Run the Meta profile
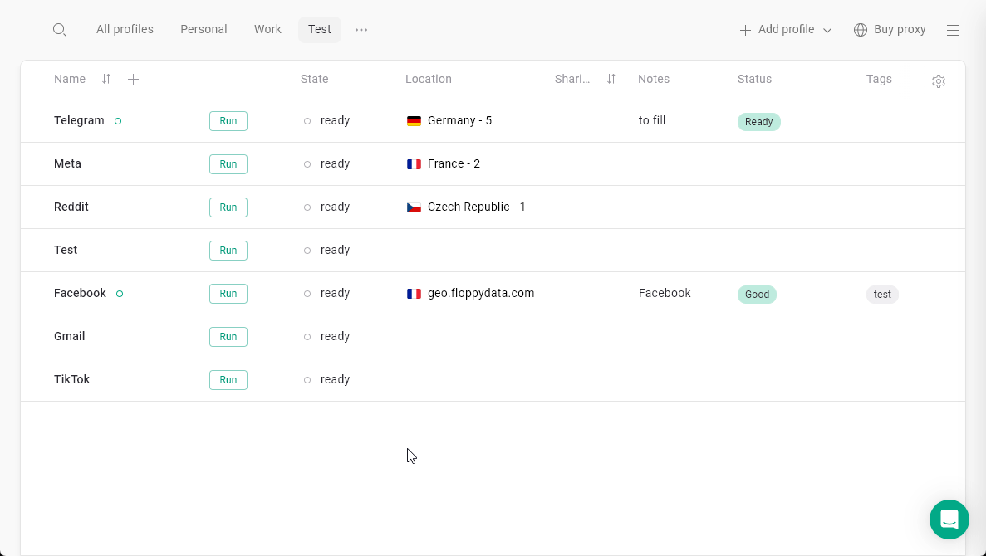 click(x=228, y=164)
